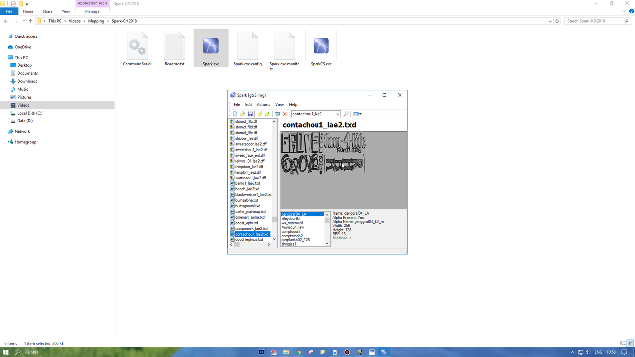Select stormd_fillc.dff in the Spark file list
Viewport: 635px width, 357px height.
(246, 121)
